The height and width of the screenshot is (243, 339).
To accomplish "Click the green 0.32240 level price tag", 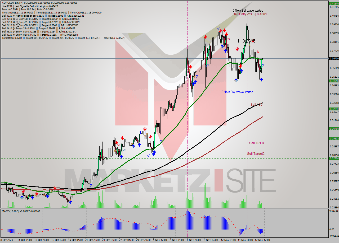I will [x=334, y=109].
